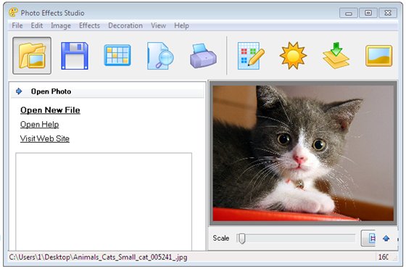Open the Help menu
The image size is (406, 269).
pyautogui.click(x=181, y=25)
